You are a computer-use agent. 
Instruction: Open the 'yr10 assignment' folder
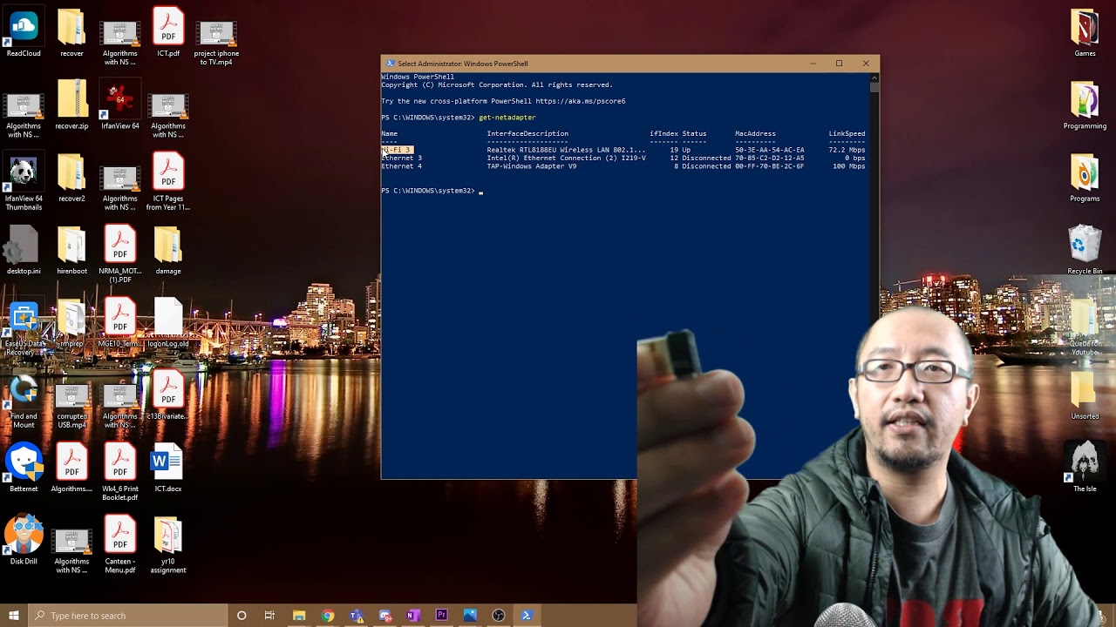pyautogui.click(x=168, y=545)
